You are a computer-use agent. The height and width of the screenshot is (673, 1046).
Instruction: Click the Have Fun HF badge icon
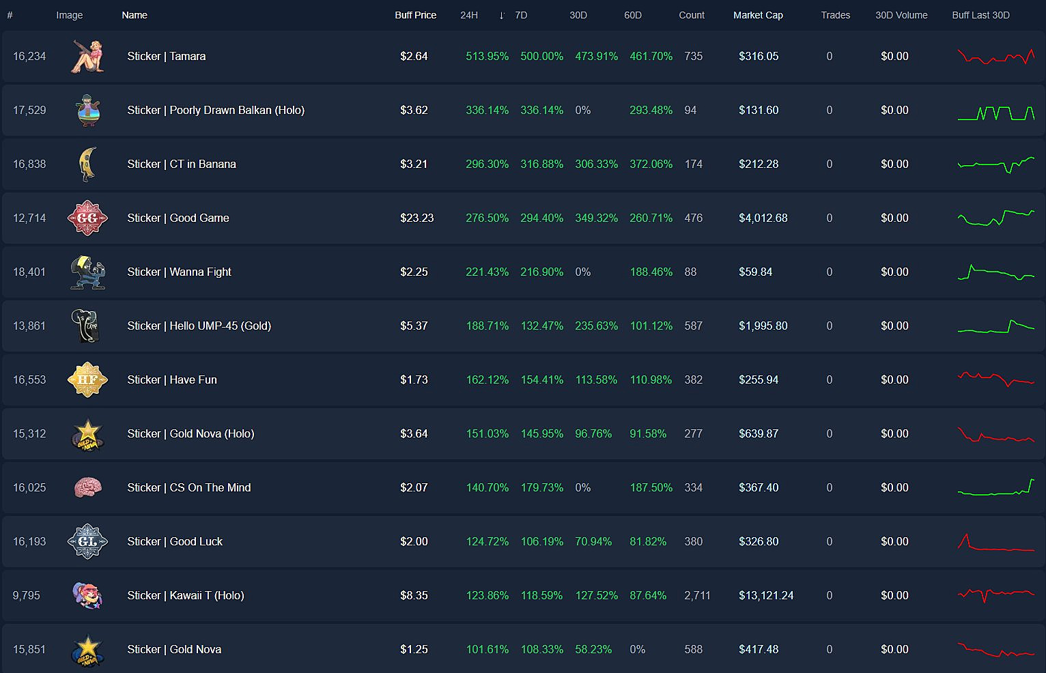(87, 380)
